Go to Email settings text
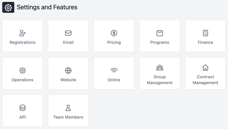The height and width of the screenshot is (129, 228). (68, 42)
